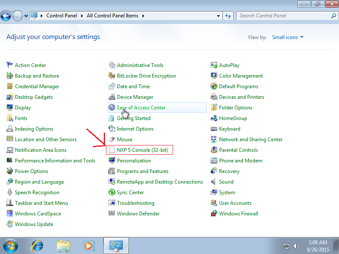Click the volume speaker tray icon
The image size is (339, 254).
[296, 246]
